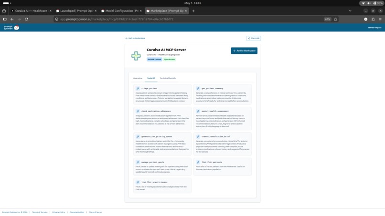This screenshot has width=385, height=216.
Task: Click the forward navigation arrow
Action: point(19,19)
